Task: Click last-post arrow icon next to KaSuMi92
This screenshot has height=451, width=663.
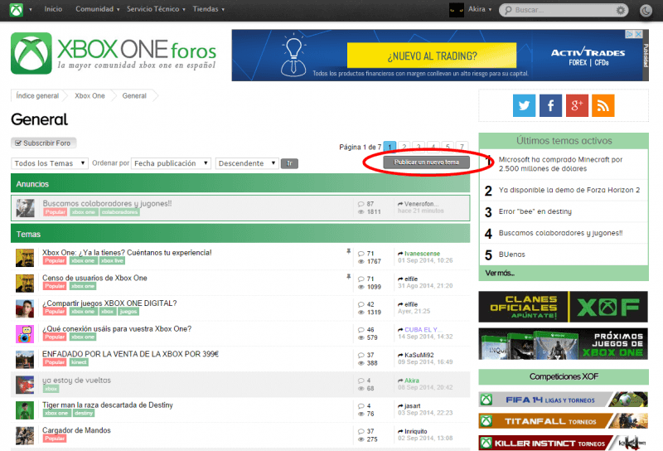Action: click(x=400, y=355)
